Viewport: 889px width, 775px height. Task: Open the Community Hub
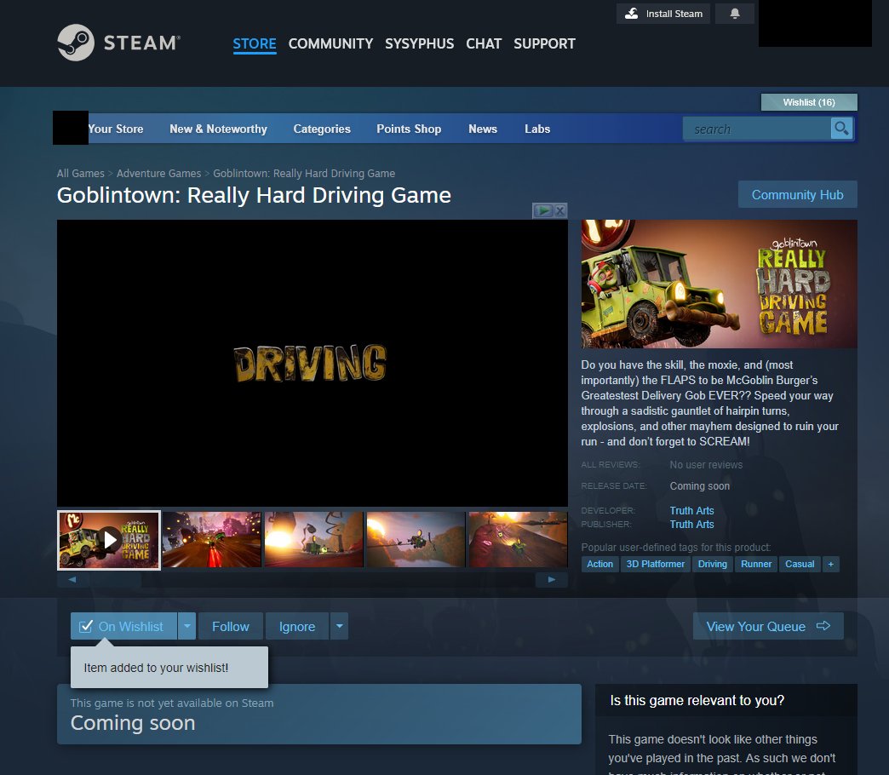[x=797, y=194]
